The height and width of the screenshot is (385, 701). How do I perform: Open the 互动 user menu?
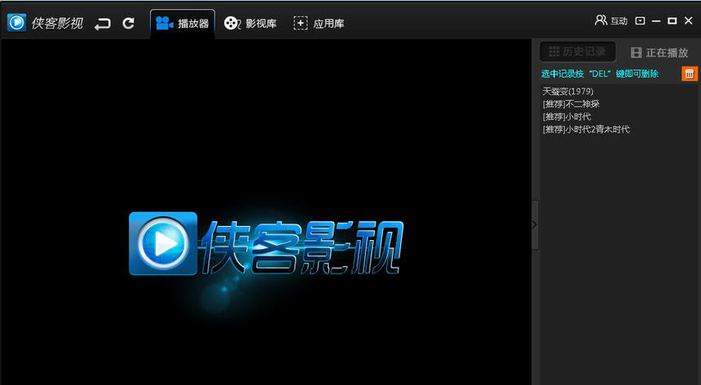tap(611, 20)
